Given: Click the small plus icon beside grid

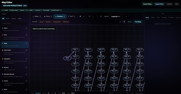Looking at the screenshot, I should point(84,16).
